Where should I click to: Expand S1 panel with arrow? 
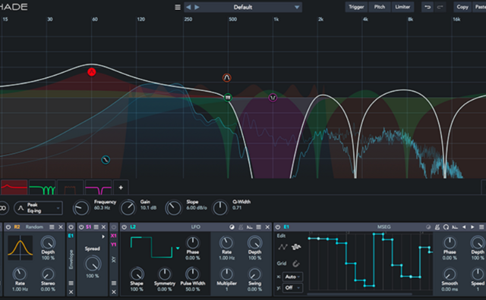click(x=103, y=237)
